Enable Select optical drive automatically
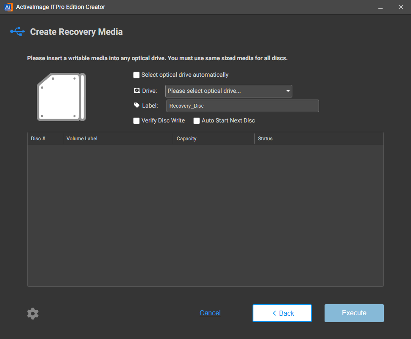Viewport: 411px width, 339px height. [x=136, y=75]
